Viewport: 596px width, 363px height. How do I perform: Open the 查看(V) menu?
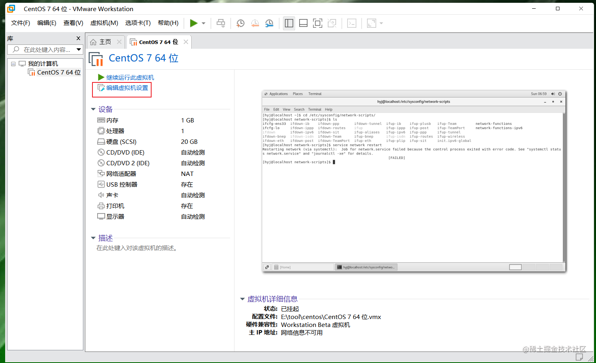[73, 23]
